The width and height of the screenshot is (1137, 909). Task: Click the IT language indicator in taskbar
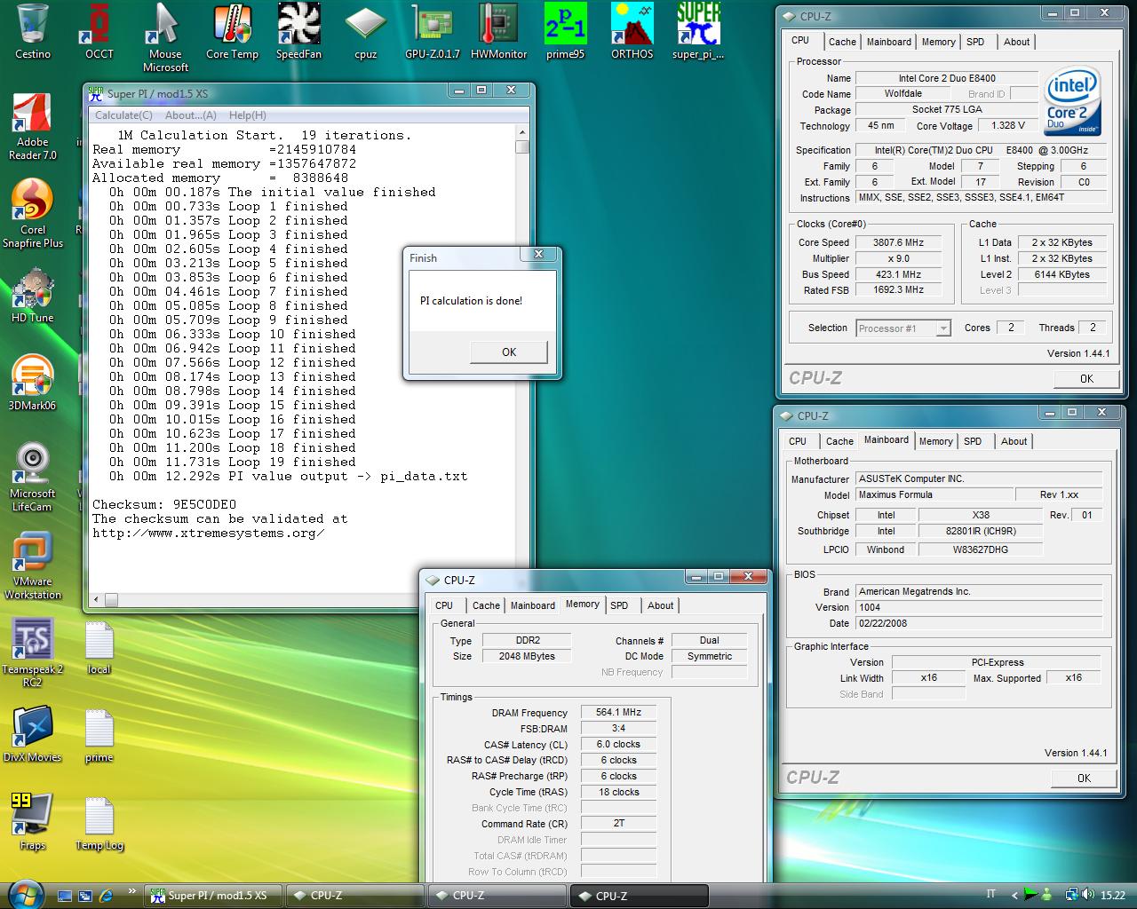[991, 894]
